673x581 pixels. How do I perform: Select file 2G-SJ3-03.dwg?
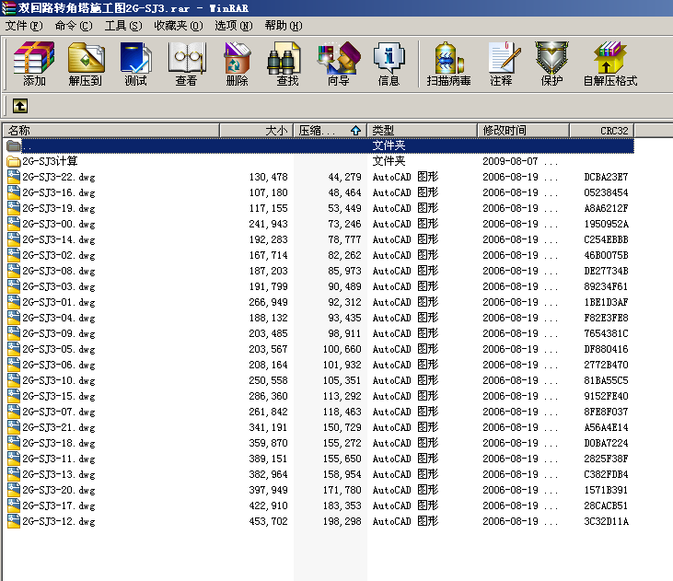(x=319, y=286)
